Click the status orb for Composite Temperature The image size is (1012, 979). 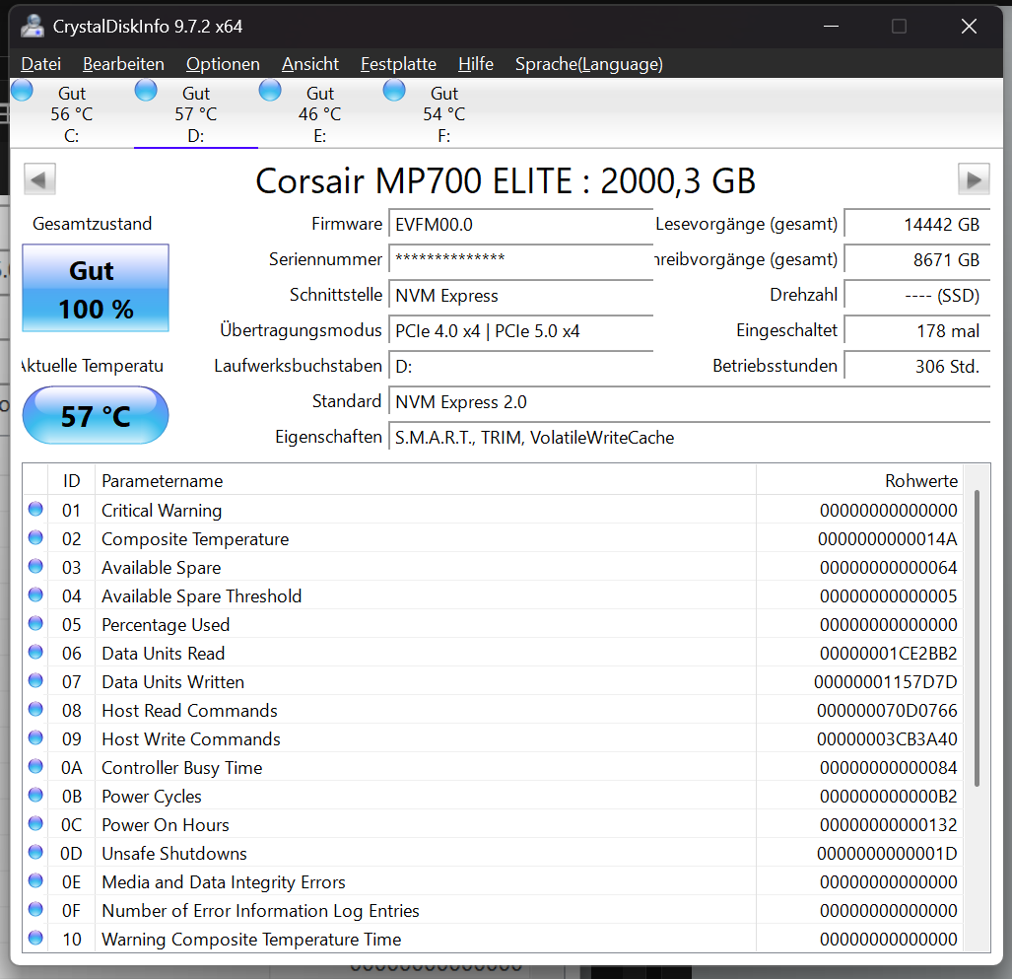[x=35, y=537]
